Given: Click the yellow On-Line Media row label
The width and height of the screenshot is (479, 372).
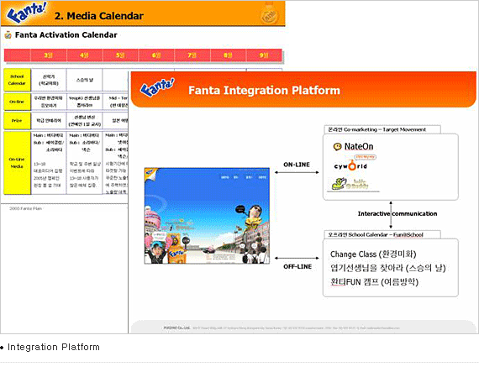Looking at the screenshot, I should point(17,163).
